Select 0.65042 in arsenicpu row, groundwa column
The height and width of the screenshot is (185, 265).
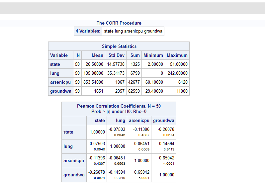[167, 158]
